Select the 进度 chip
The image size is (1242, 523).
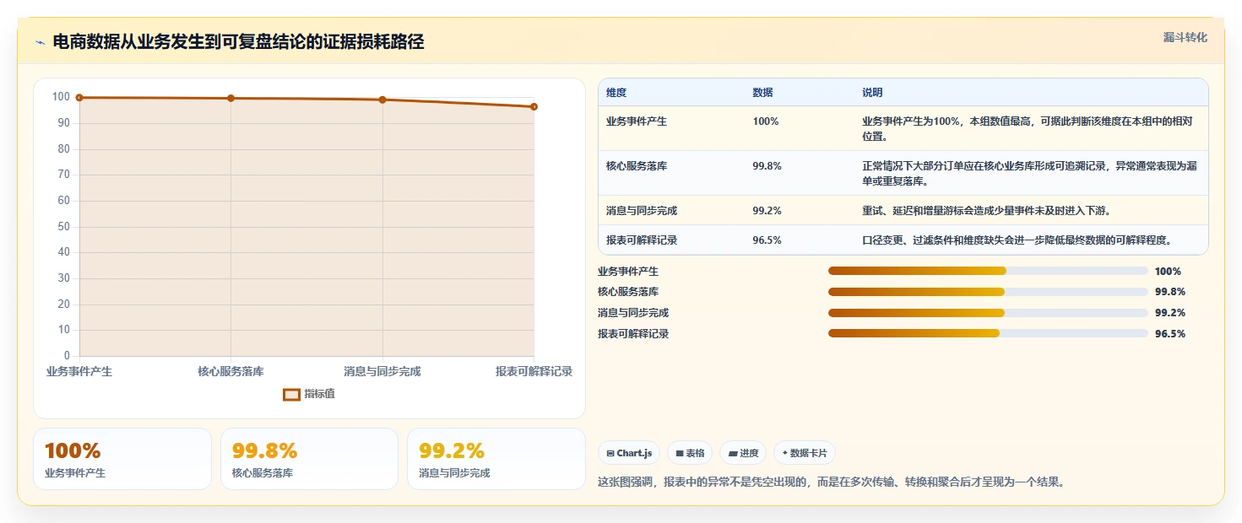click(743, 453)
